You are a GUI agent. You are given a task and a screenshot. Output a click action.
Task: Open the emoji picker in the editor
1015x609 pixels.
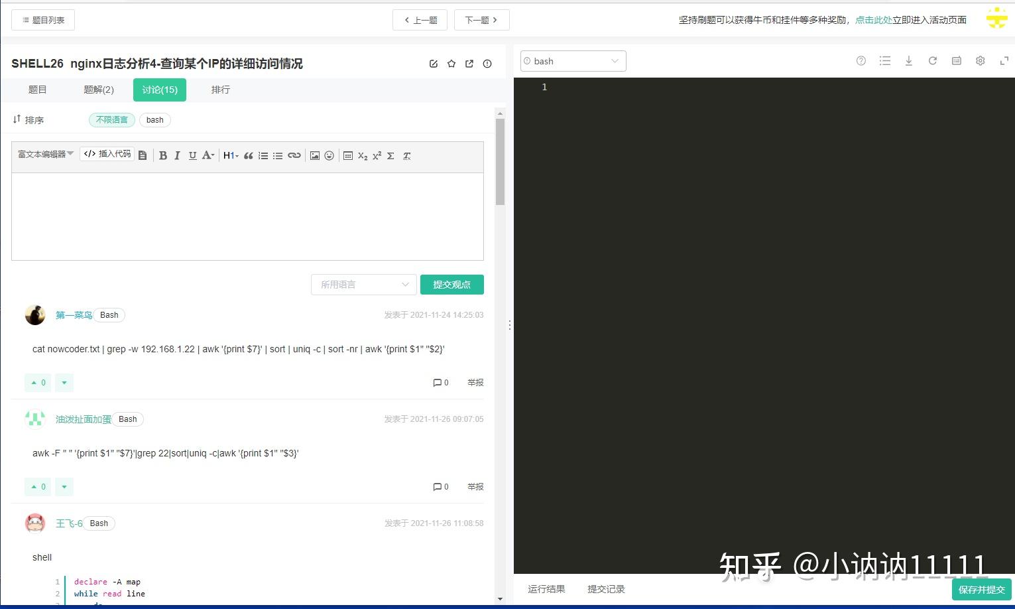[329, 155]
